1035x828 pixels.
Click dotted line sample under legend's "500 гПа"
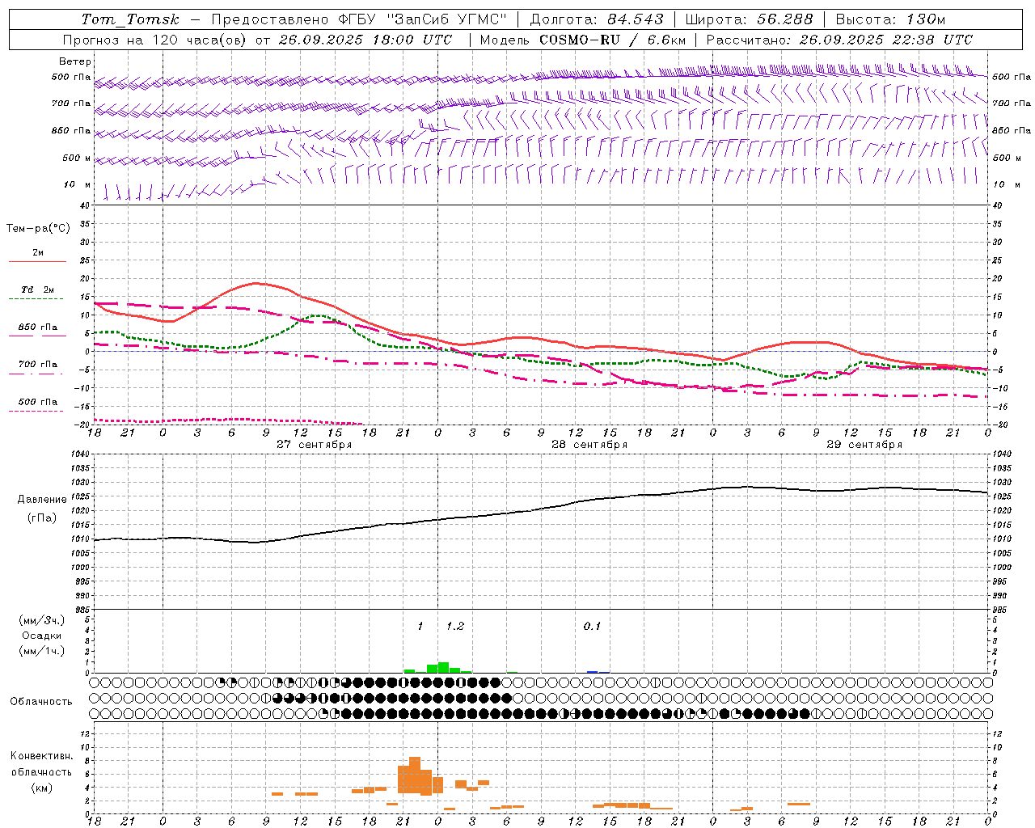36,411
